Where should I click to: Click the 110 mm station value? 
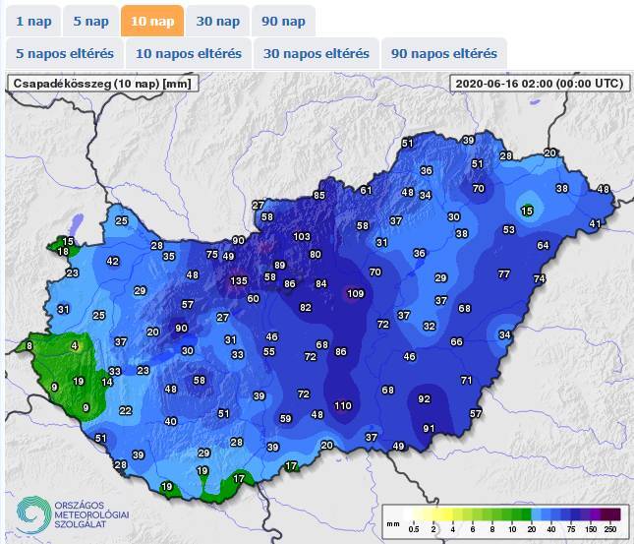pos(342,405)
